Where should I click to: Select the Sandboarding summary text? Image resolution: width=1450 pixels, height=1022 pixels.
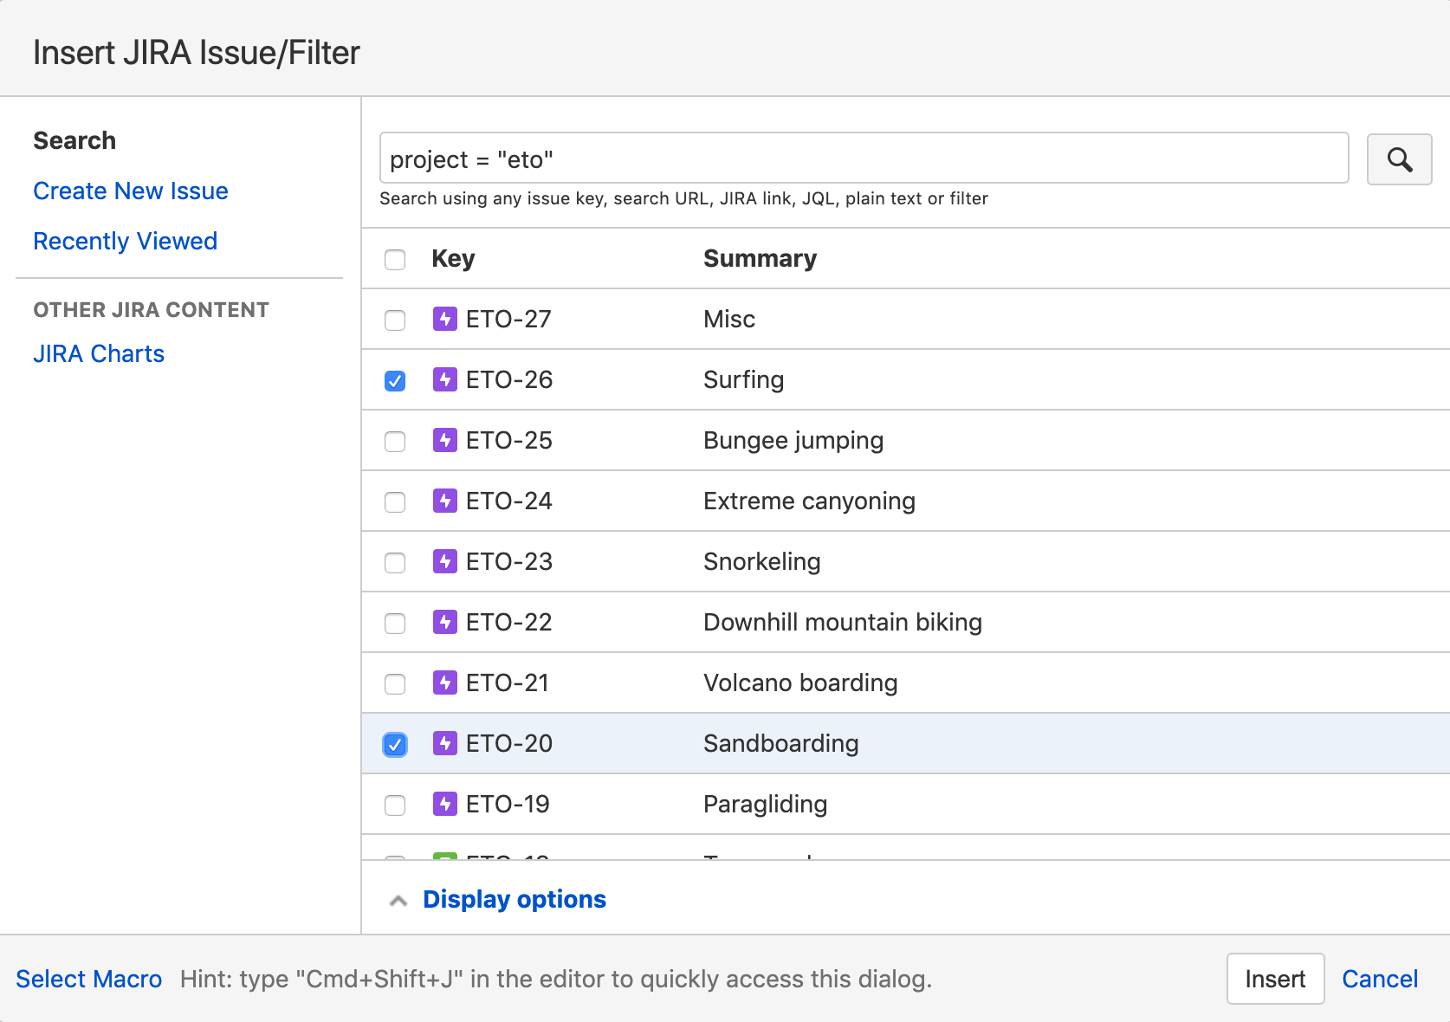click(x=781, y=743)
